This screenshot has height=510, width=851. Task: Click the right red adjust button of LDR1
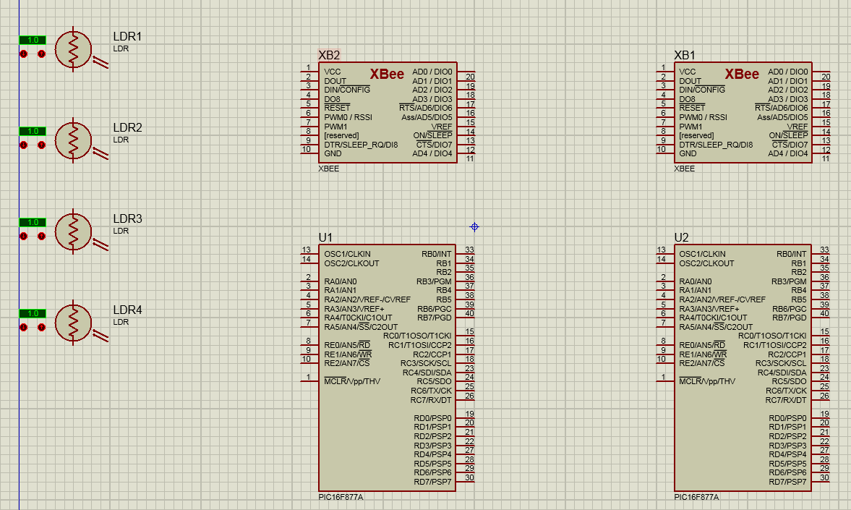[42, 54]
